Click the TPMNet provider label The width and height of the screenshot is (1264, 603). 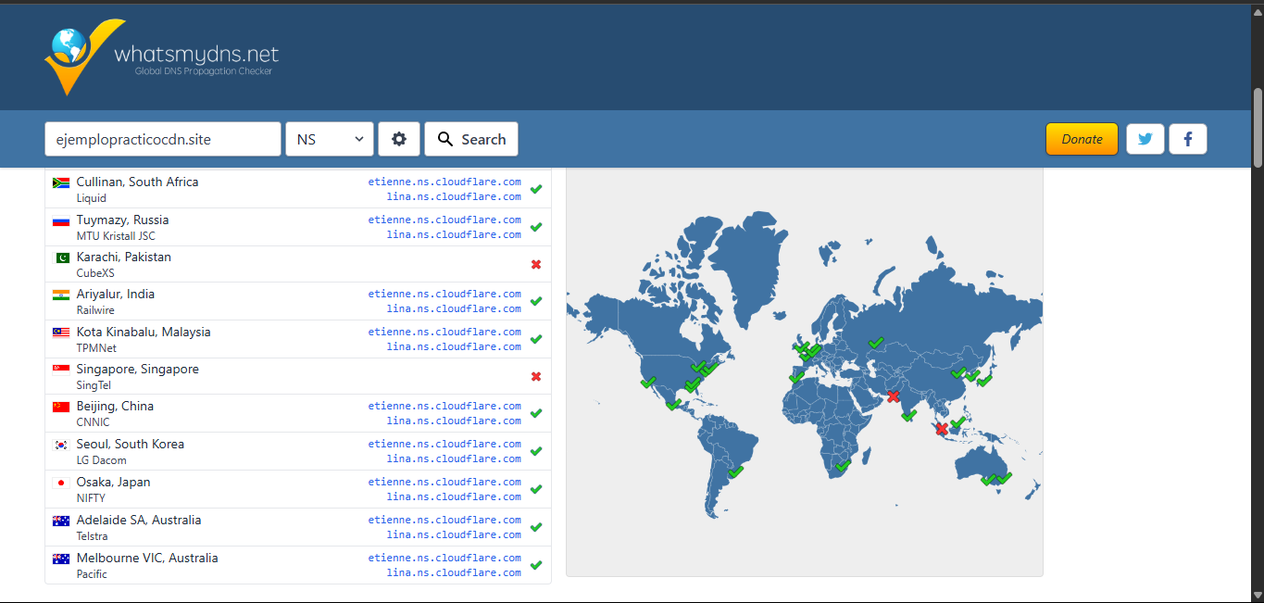(96, 348)
